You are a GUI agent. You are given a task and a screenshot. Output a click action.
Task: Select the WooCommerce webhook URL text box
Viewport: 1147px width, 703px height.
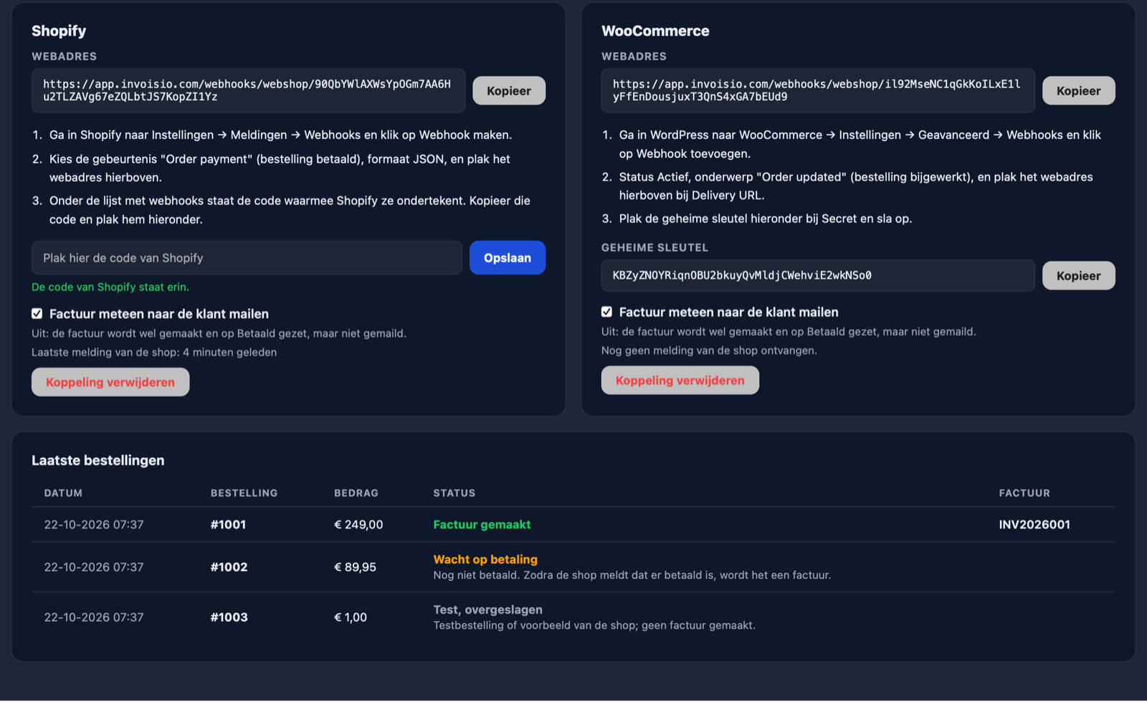[818, 90]
